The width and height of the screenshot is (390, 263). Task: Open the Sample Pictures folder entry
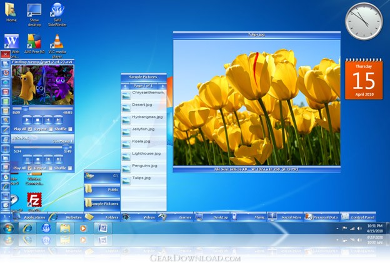[x=102, y=204]
